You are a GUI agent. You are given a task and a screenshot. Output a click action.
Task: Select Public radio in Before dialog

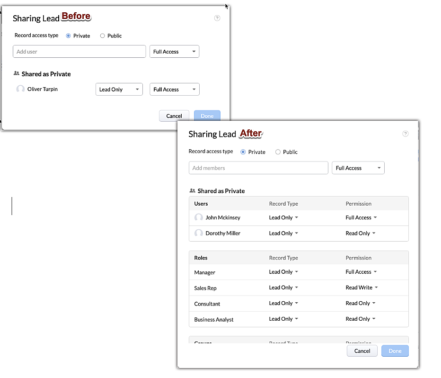(102, 36)
